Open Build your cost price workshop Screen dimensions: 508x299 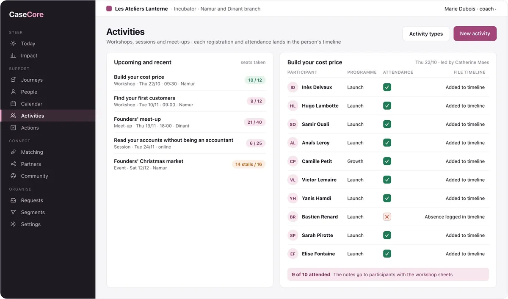(190, 80)
